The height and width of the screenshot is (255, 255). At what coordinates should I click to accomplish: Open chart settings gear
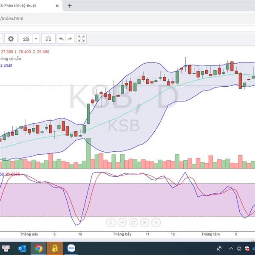11,39
